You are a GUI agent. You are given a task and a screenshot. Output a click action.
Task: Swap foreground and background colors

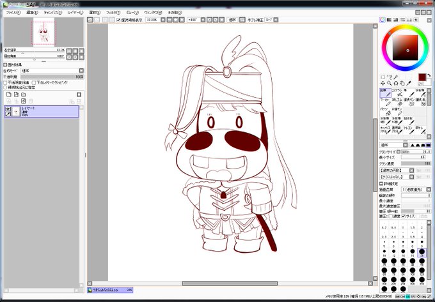point(429,75)
